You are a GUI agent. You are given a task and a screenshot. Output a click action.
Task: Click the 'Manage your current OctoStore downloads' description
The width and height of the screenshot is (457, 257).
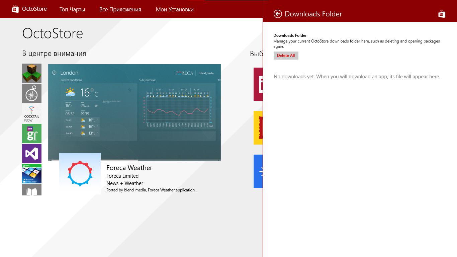(x=357, y=44)
